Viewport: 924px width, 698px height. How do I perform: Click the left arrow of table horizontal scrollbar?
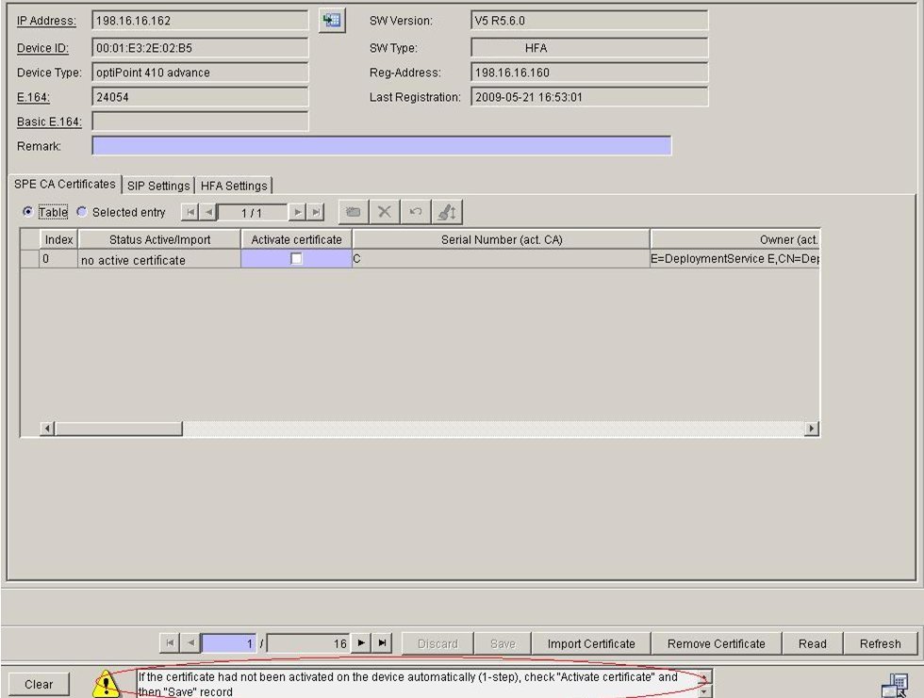47,429
